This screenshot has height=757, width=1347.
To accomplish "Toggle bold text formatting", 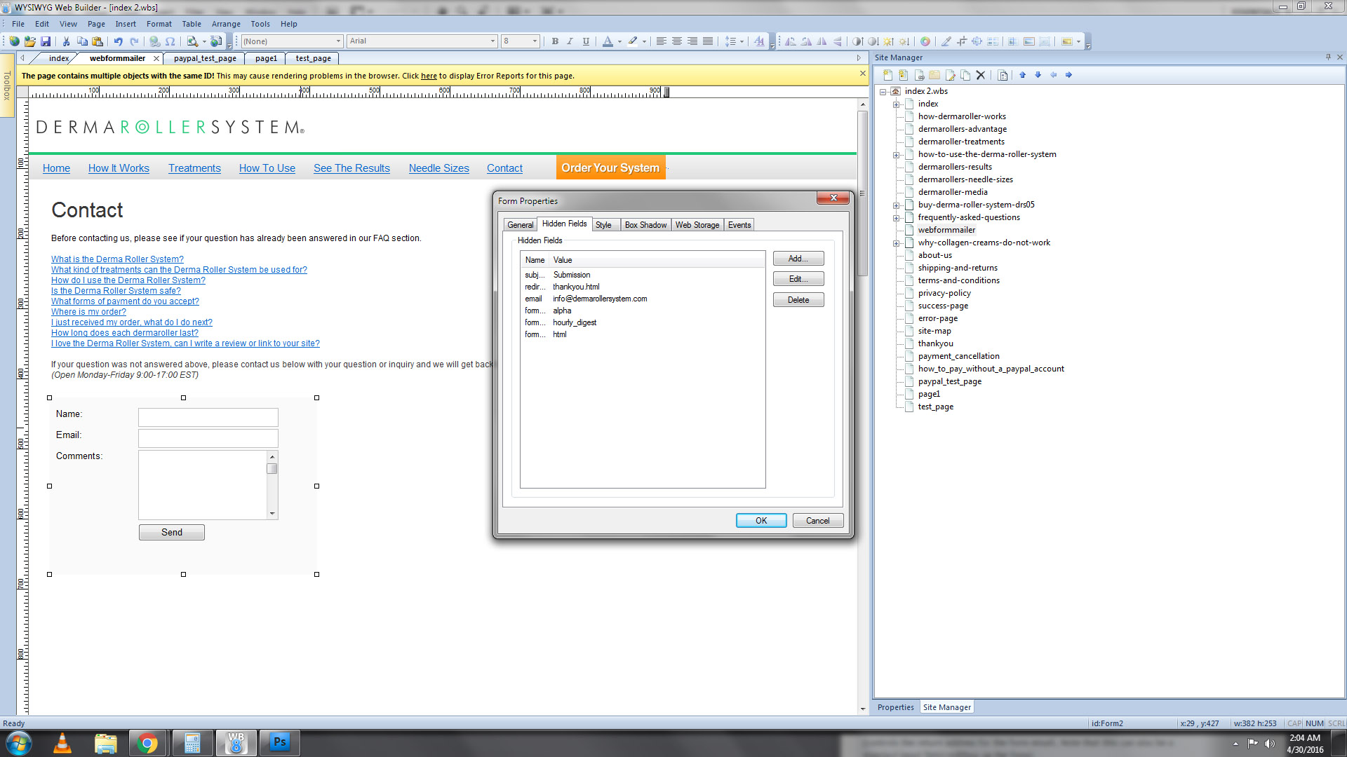I will point(554,41).
